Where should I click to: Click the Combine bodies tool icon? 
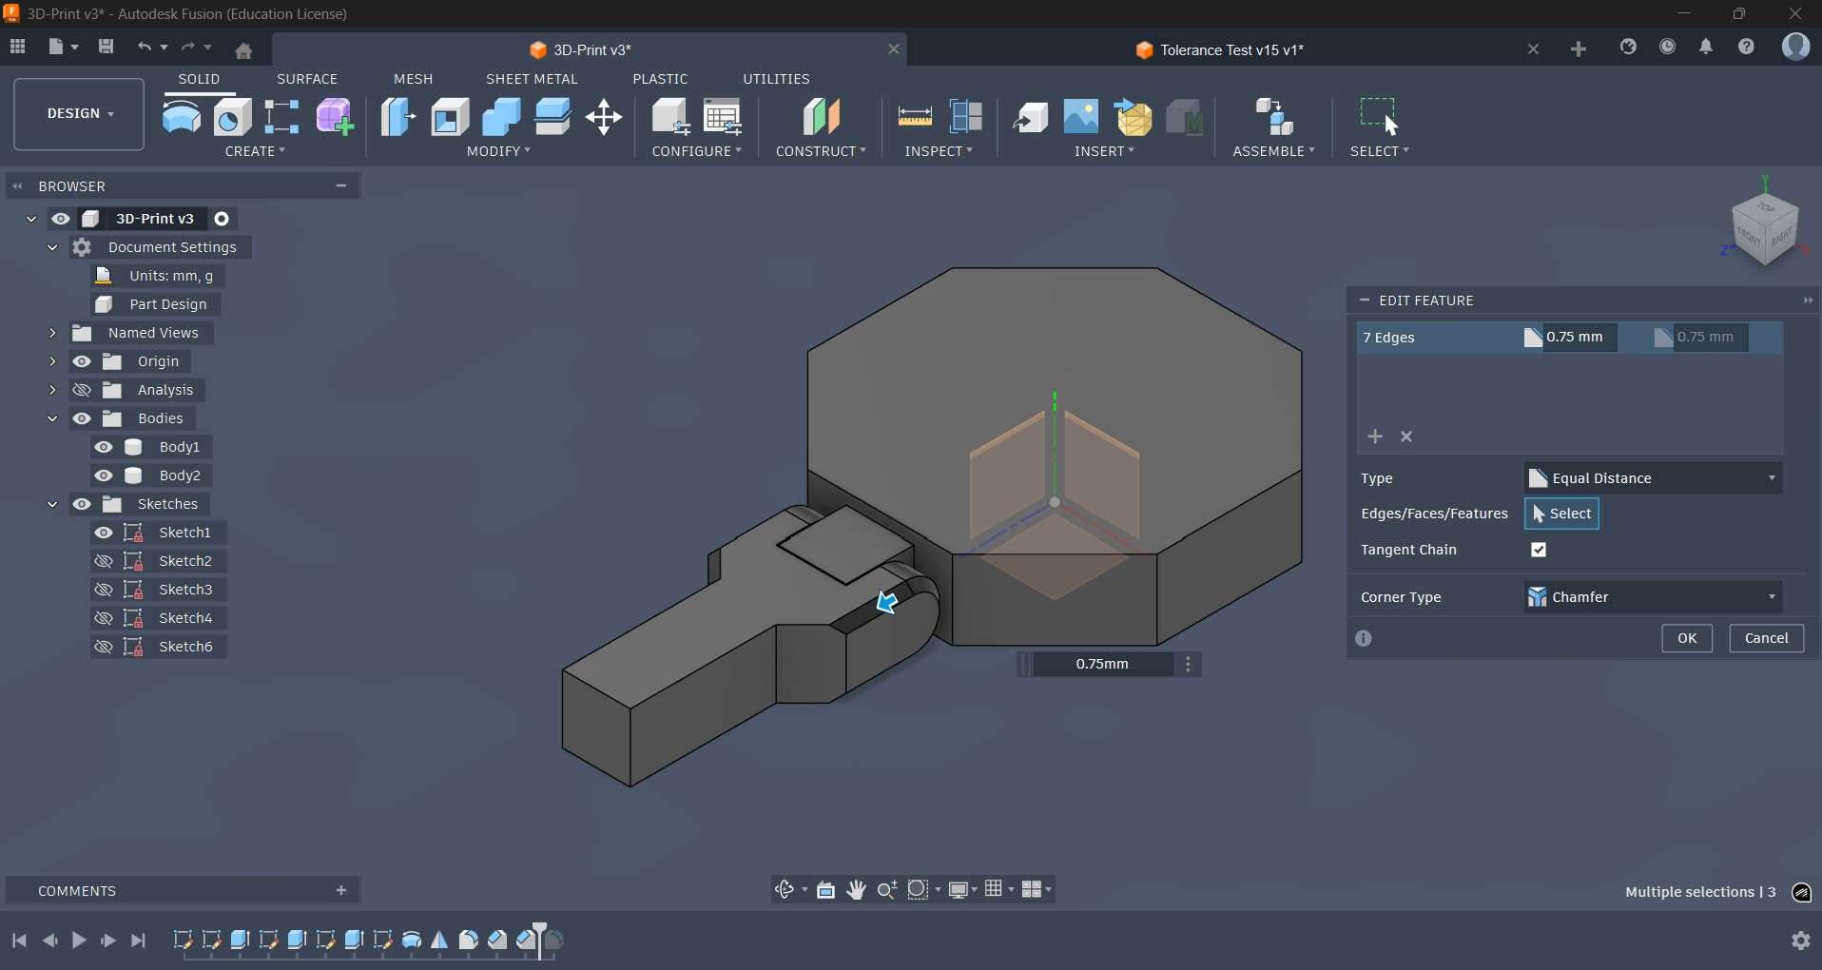click(x=502, y=117)
